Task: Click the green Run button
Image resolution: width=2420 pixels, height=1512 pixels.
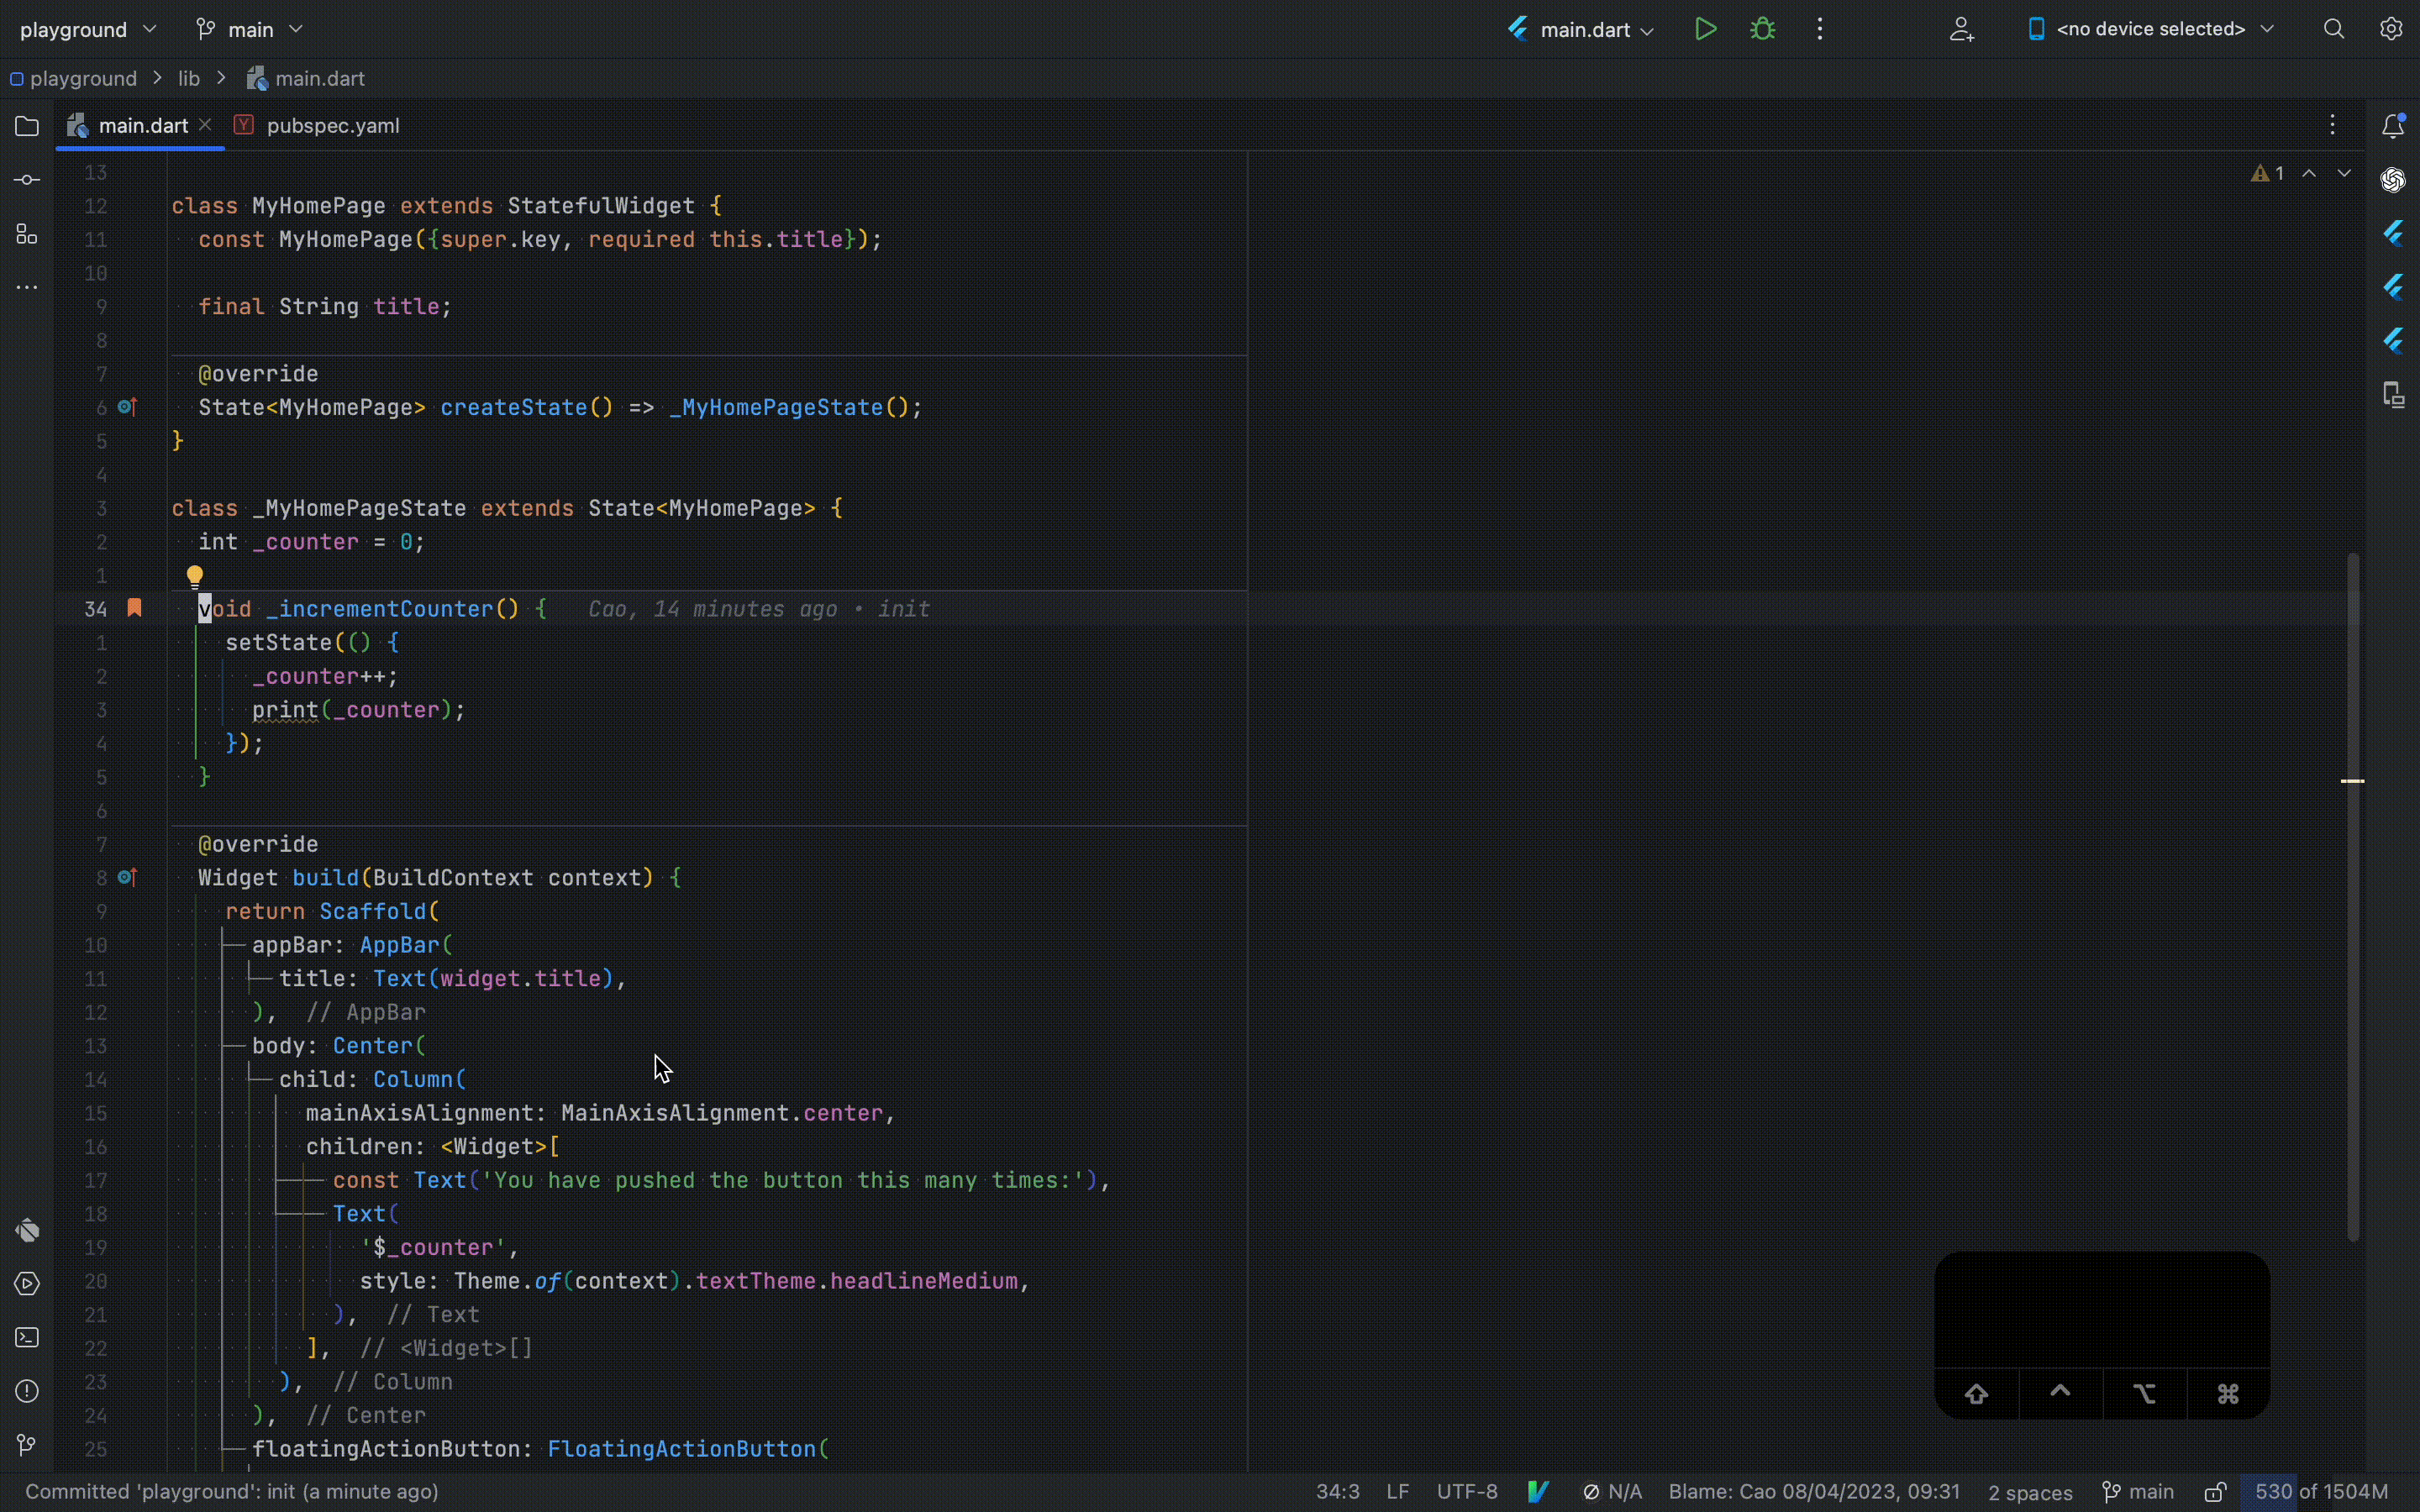Action: pyautogui.click(x=1706, y=29)
